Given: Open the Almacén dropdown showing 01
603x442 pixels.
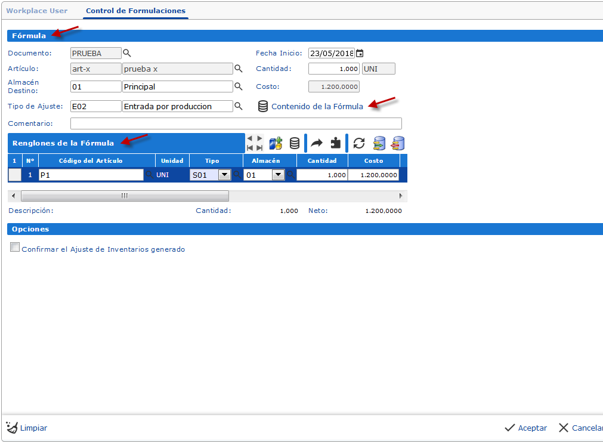Looking at the screenshot, I should 278,174.
